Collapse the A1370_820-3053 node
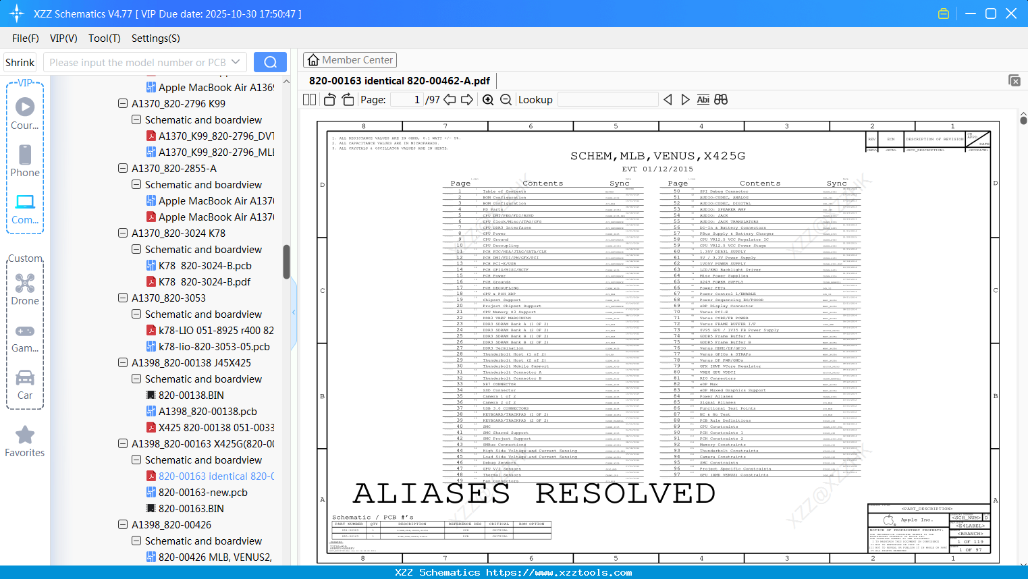 tap(123, 298)
